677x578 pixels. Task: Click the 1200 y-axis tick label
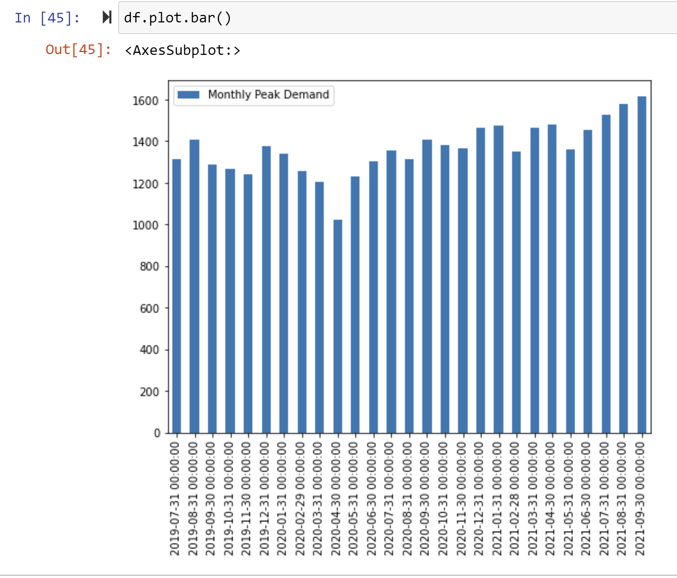(146, 184)
